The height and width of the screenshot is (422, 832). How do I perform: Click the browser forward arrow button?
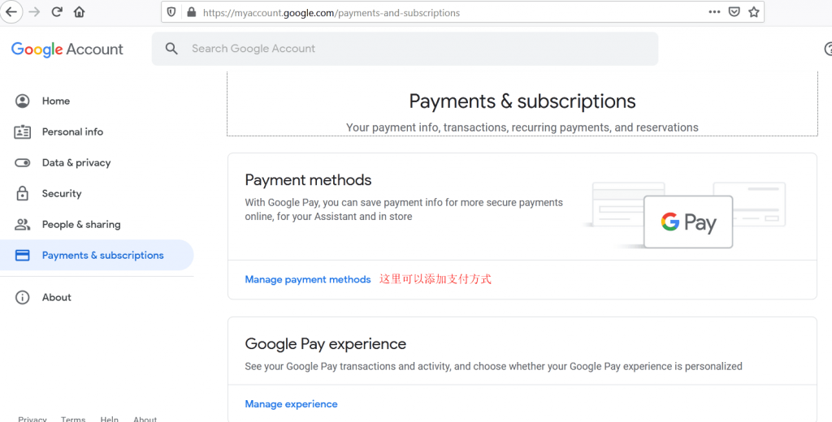pos(34,11)
